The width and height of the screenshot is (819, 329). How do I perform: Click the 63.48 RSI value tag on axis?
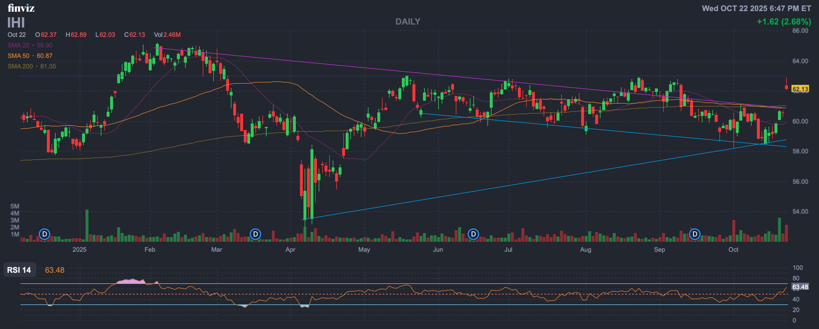800,287
